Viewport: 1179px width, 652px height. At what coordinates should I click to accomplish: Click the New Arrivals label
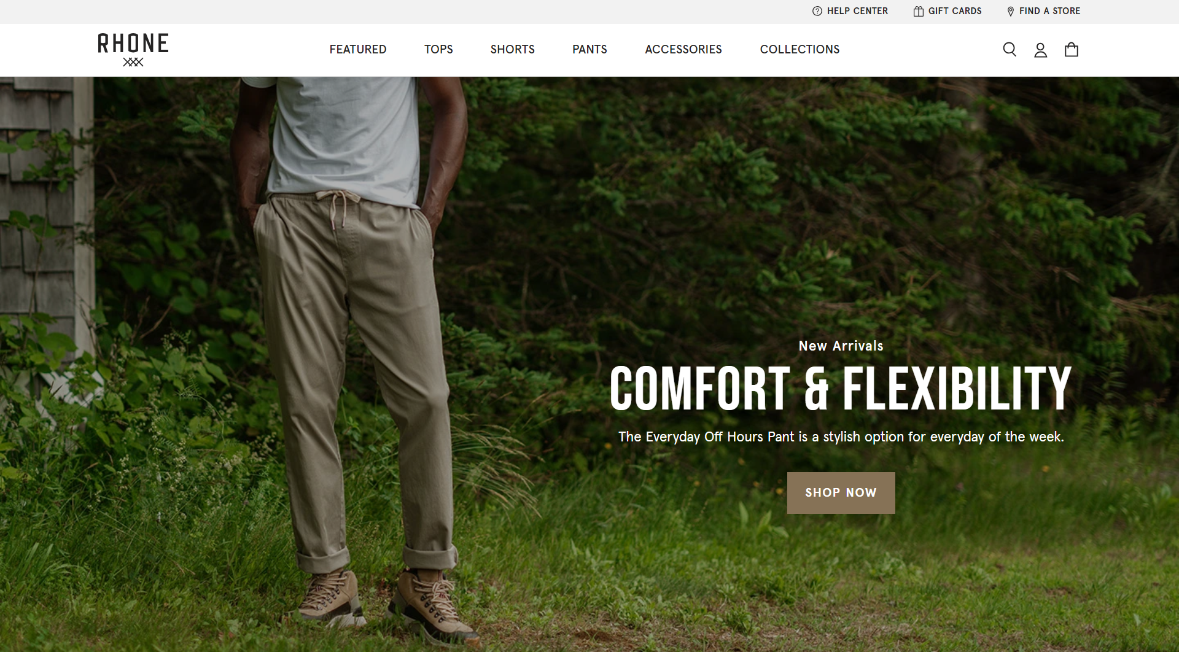coord(841,346)
